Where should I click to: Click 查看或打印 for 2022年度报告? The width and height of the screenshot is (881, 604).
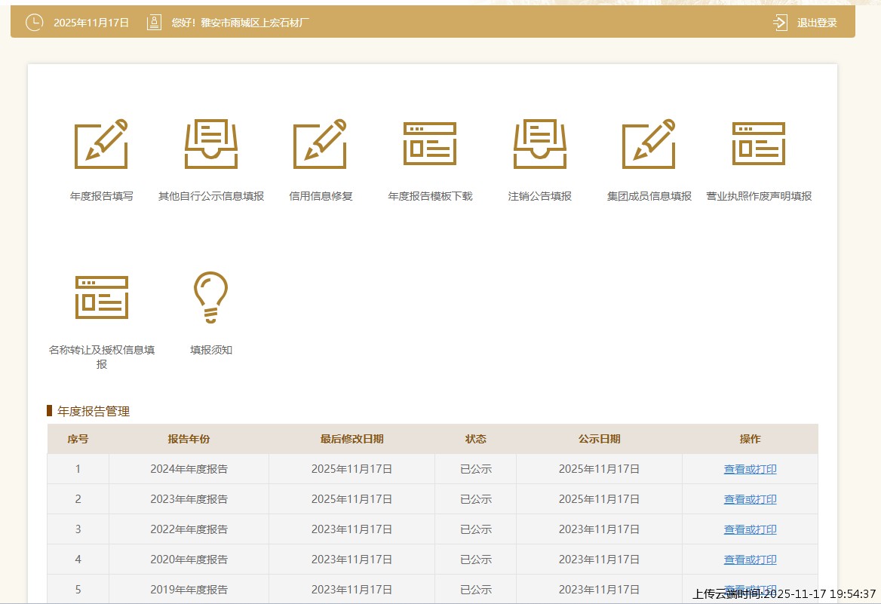point(750,529)
